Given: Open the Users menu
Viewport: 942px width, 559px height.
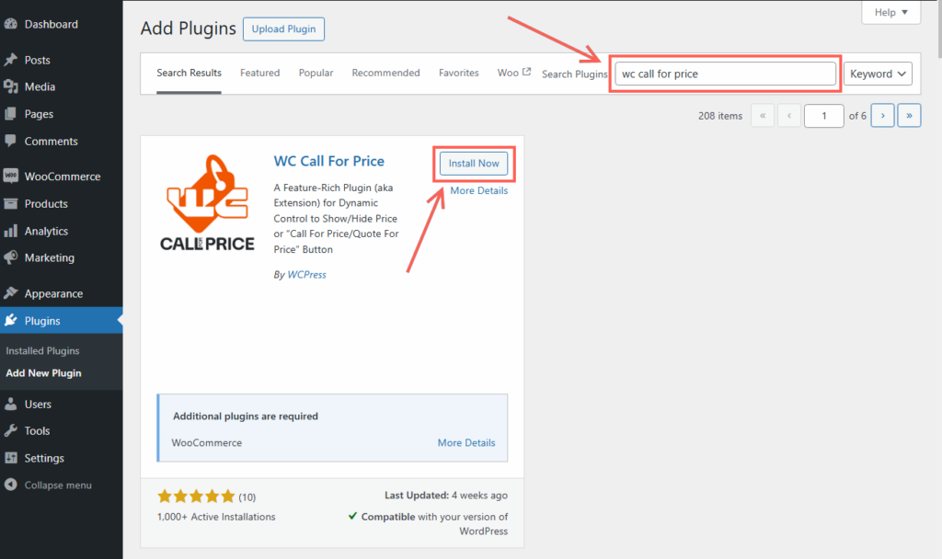Looking at the screenshot, I should [62, 405].
